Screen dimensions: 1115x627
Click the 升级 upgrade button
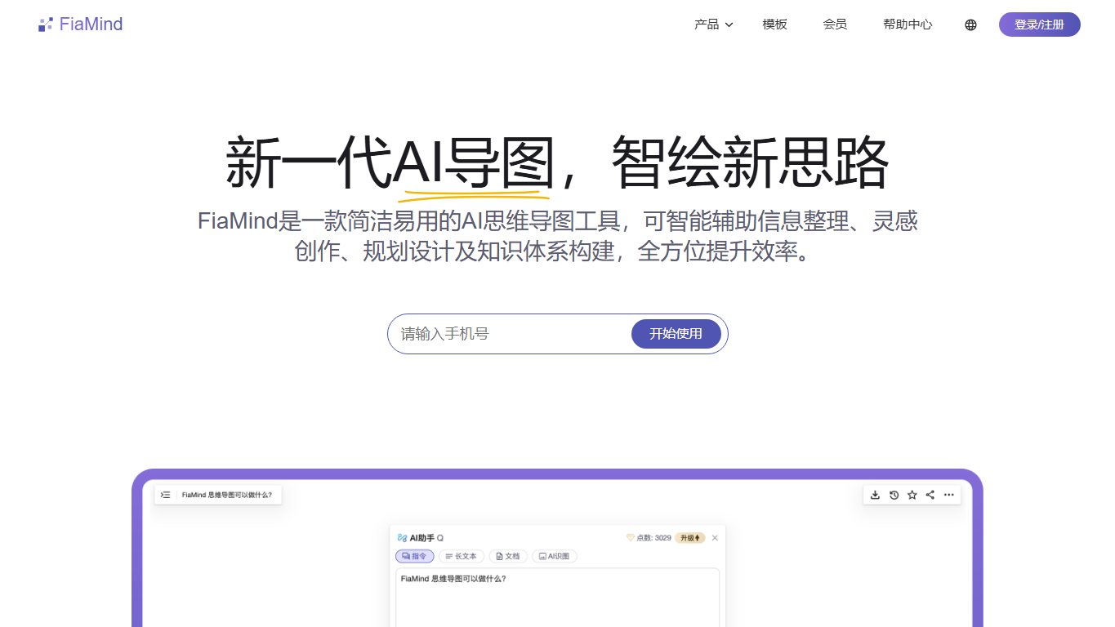coord(689,538)
